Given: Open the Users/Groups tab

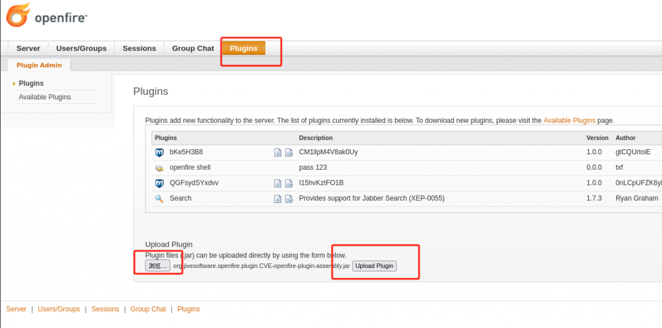Looking at the screenshot, I should point(81,48).
